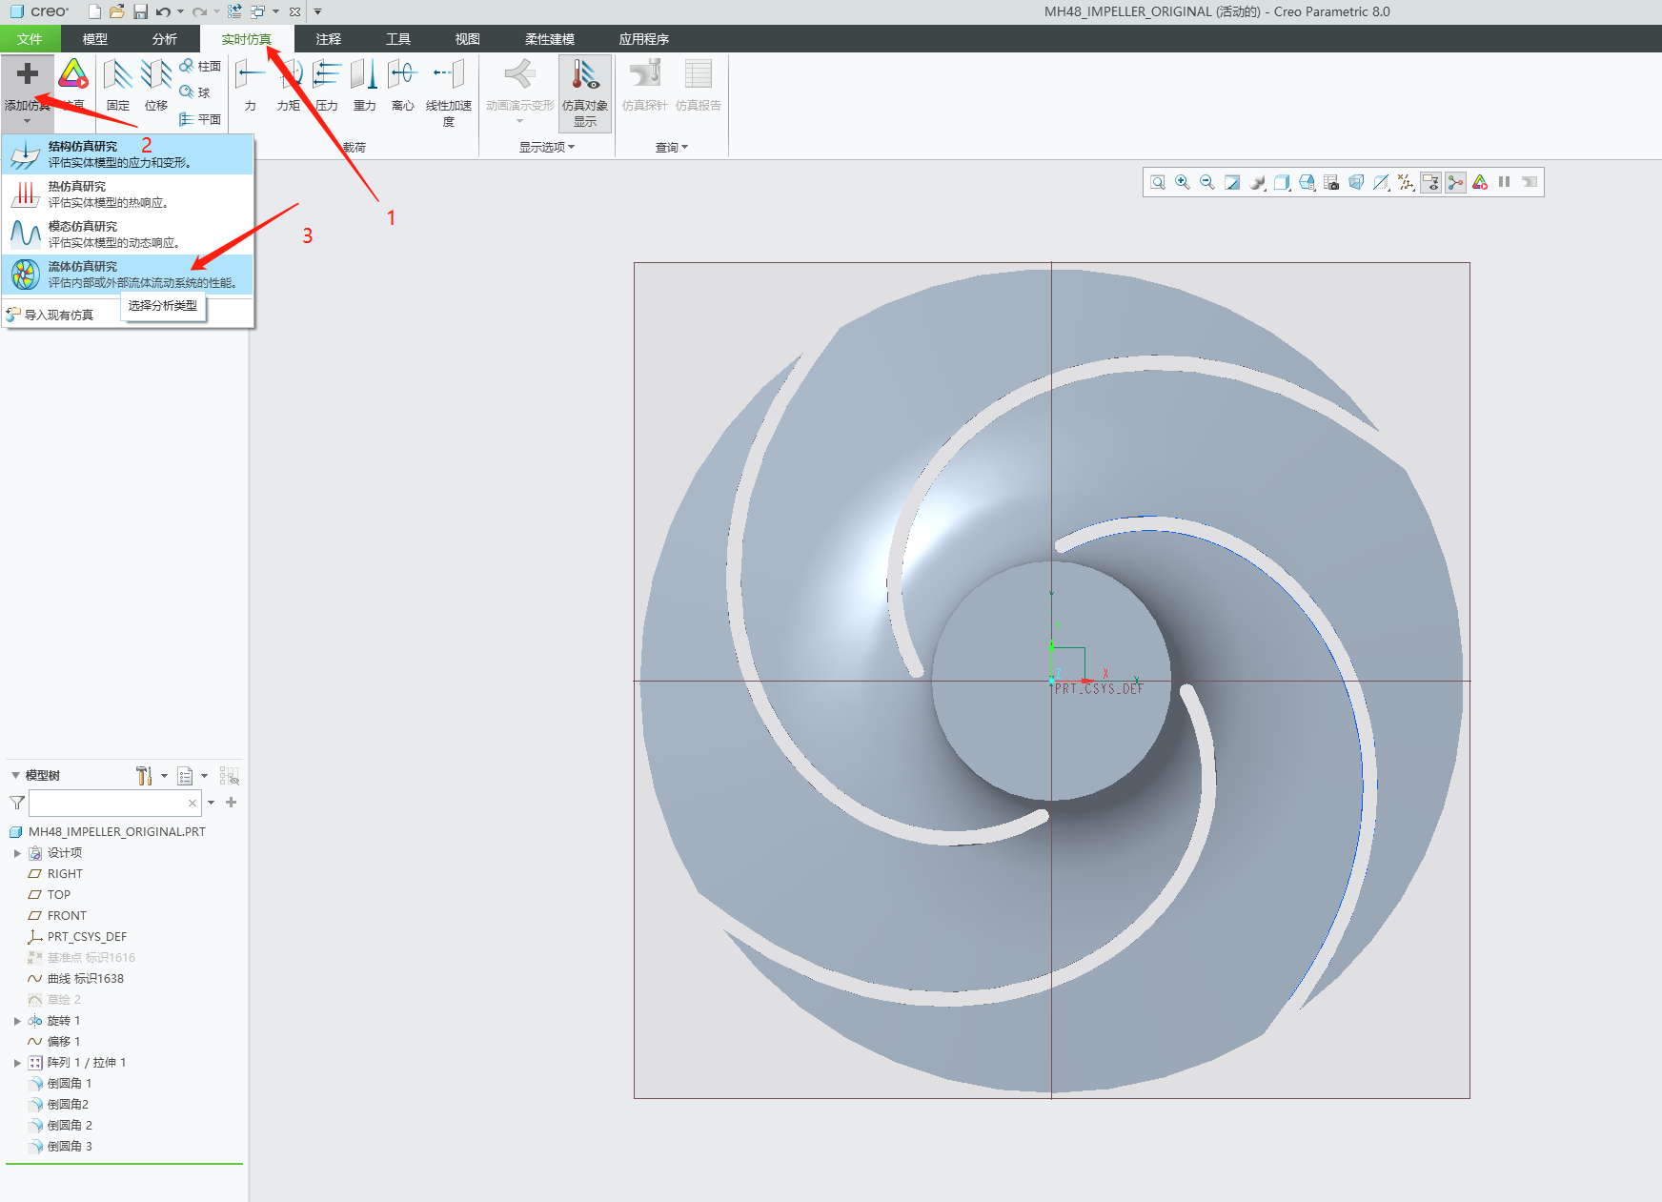Toggle the annotation display eye button
1662x1202 pixels.
point(1430,182)
